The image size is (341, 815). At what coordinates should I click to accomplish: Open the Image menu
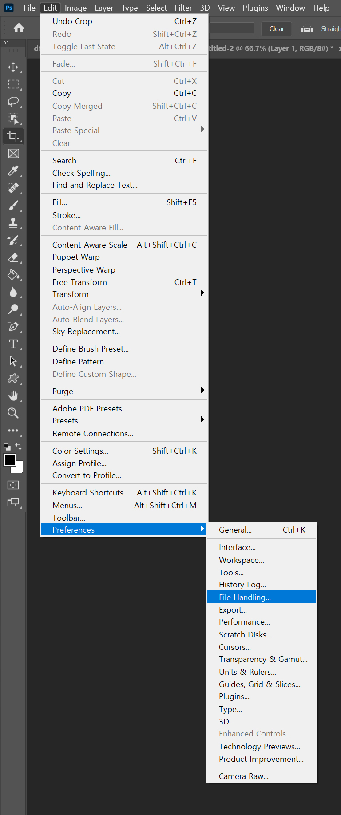75,8
